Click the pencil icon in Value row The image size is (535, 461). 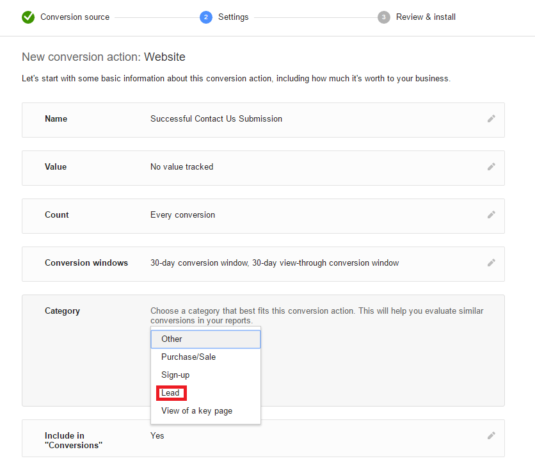491,166
